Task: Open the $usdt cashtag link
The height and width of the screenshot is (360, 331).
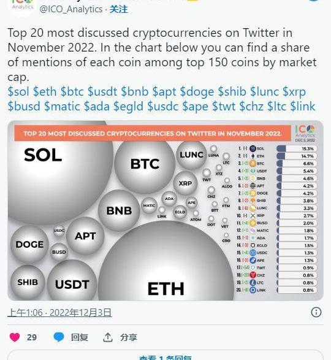Action: pyautogui.click(x=102, y=91)
